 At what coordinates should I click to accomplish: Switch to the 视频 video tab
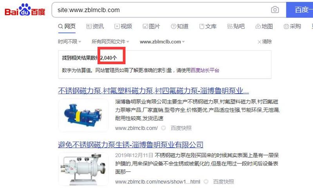[123, 26]
